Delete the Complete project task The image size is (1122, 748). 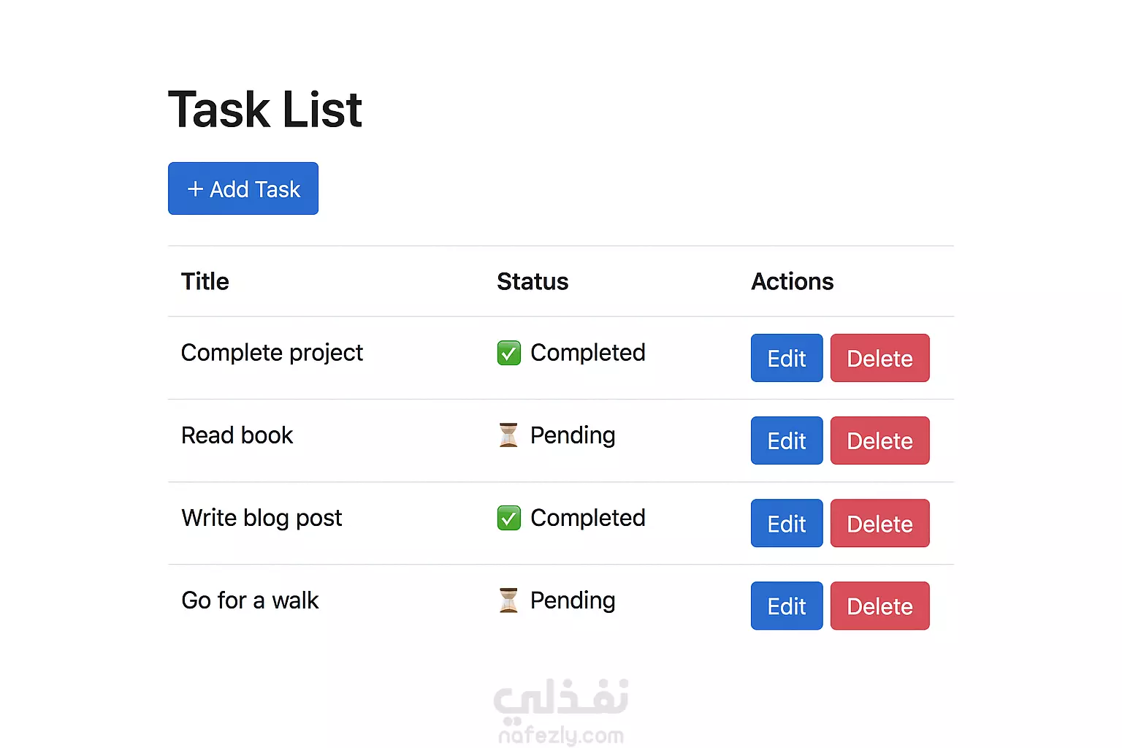click(x=879, y=358)
